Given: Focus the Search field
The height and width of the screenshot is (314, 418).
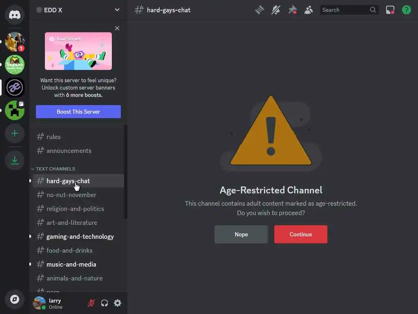Looking at the screenshot, I should 349,10.
